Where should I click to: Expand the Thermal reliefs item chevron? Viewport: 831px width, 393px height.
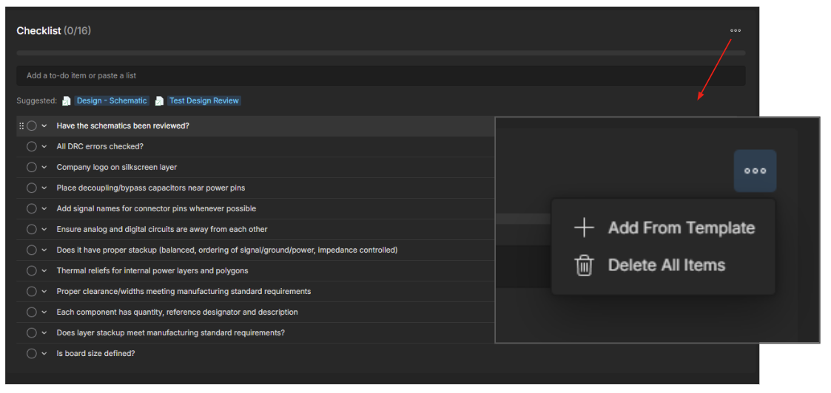(44, 270)
